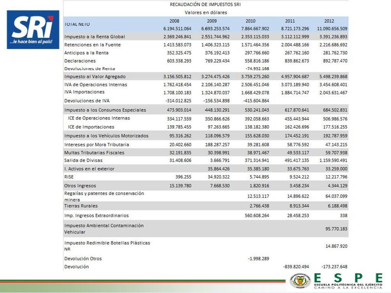Click the 'RISE' row label
Image resolution: width=391 pixels, height=293 pixels.
tap(69, 177)
